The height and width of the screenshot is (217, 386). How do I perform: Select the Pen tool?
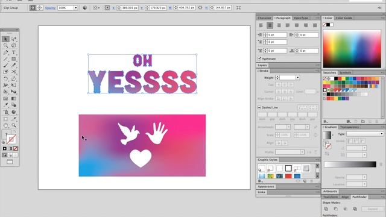pos(5,52)
